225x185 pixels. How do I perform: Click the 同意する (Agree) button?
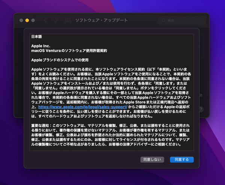click(x=181, y=160)
